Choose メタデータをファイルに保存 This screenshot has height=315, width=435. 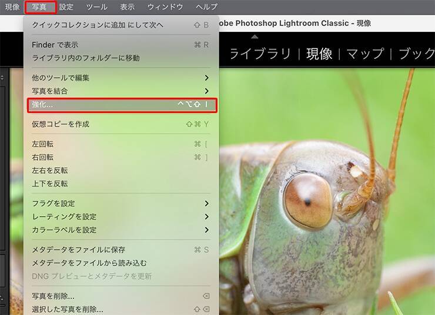pos(121,250)
